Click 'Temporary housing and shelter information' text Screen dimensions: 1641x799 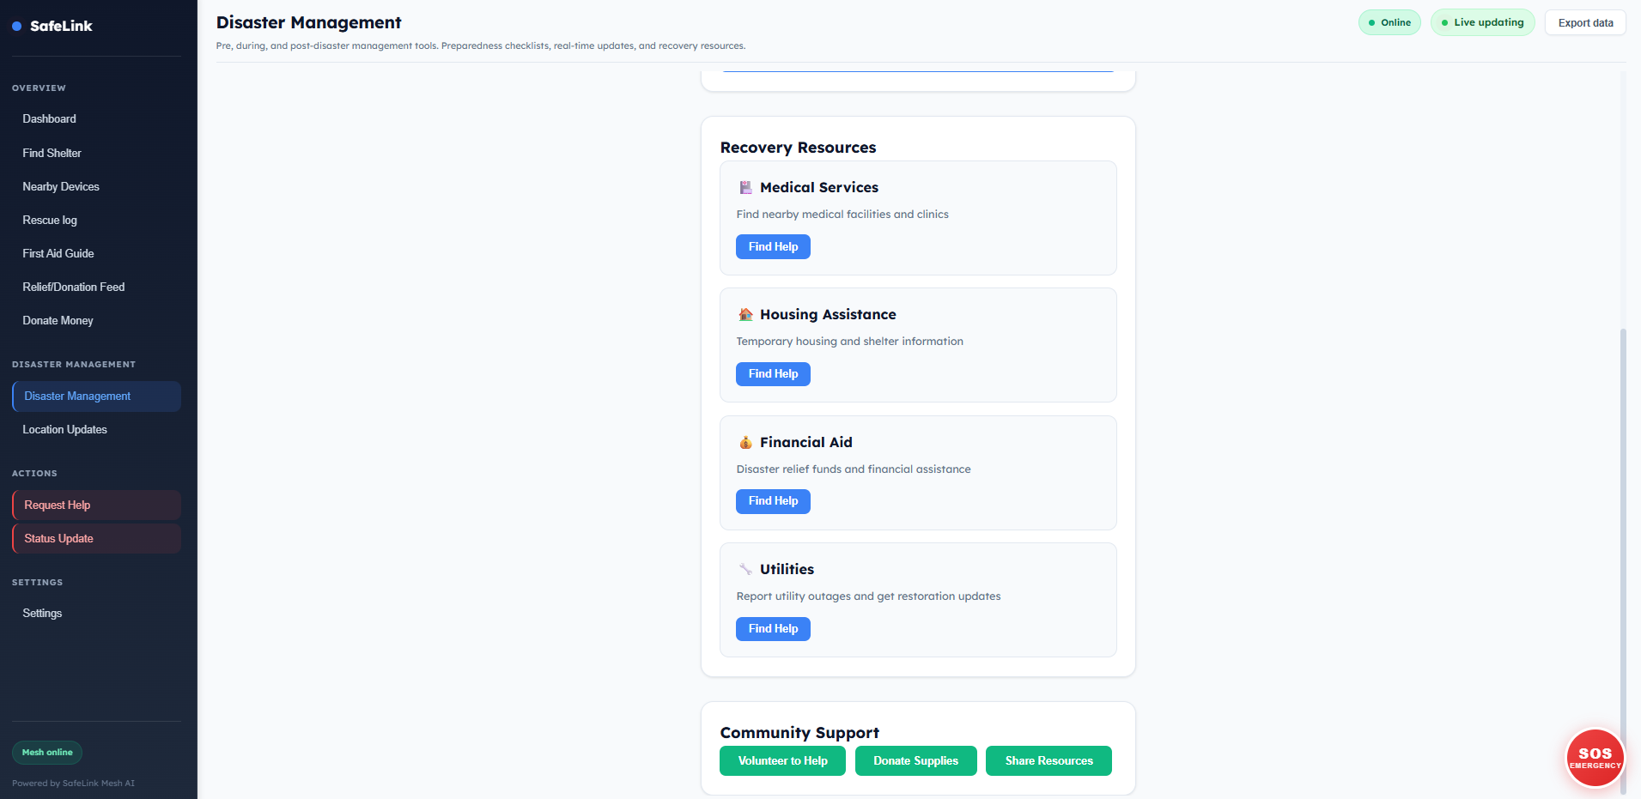pos(849,342)
